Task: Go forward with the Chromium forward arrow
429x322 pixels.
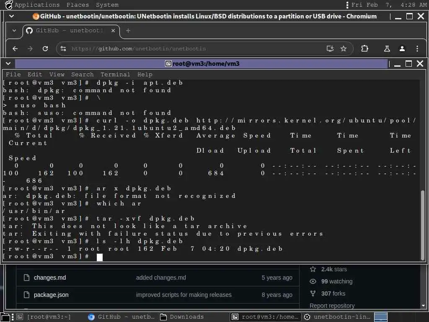Action: 30,49
